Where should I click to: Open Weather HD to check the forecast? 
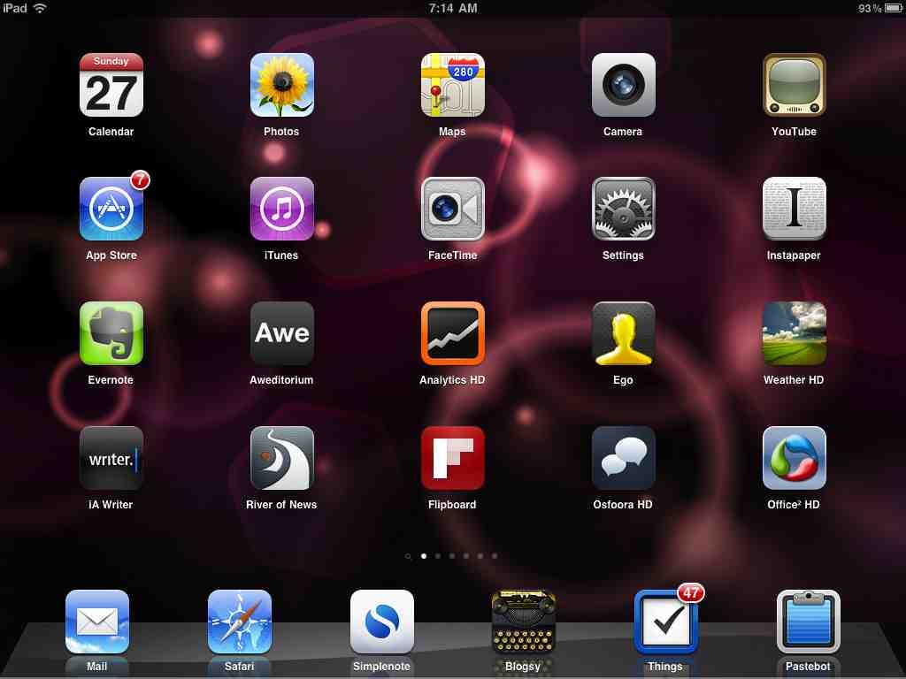coord(794,333)
